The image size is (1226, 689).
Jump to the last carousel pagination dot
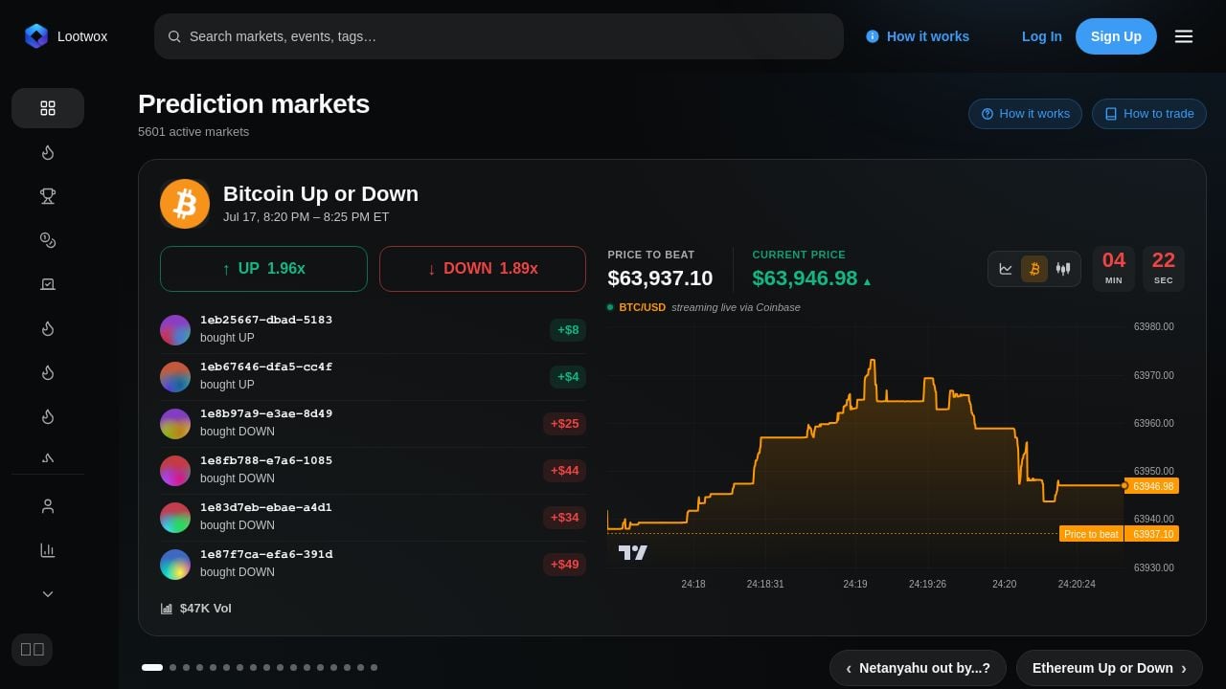pos(374,667)
